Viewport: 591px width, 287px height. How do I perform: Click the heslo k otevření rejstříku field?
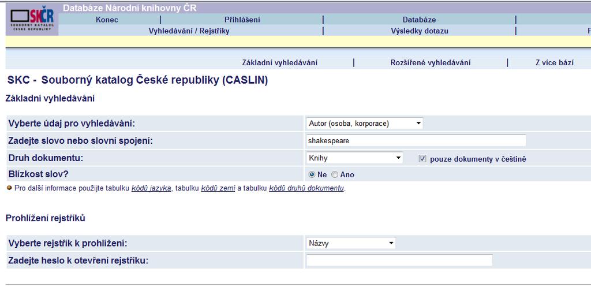[399, 260]
